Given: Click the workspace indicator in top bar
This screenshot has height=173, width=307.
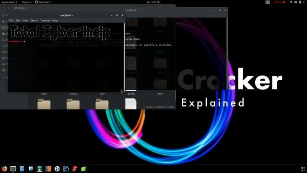Looking at the screenshot, I should (268, 2).
